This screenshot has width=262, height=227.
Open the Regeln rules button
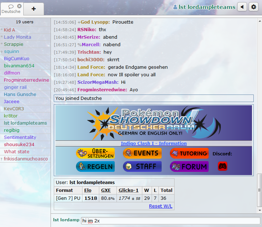point(95,166)
